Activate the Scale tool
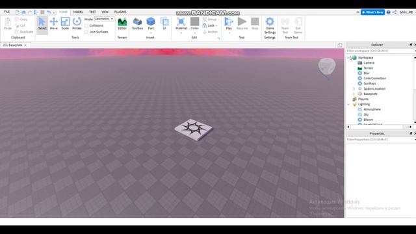416x234 pixels. pos(65,23)
